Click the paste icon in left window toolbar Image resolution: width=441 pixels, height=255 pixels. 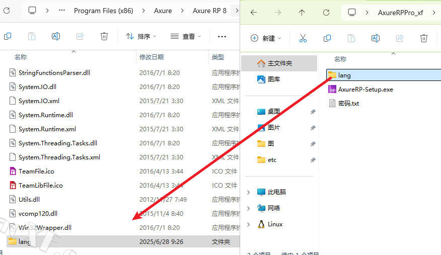[x=32, y=36]
